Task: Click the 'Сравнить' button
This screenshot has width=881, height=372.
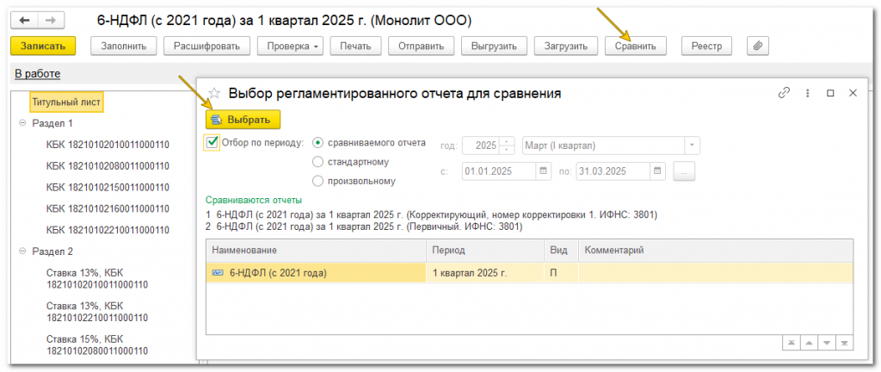Action: click(x=636, y=46)
